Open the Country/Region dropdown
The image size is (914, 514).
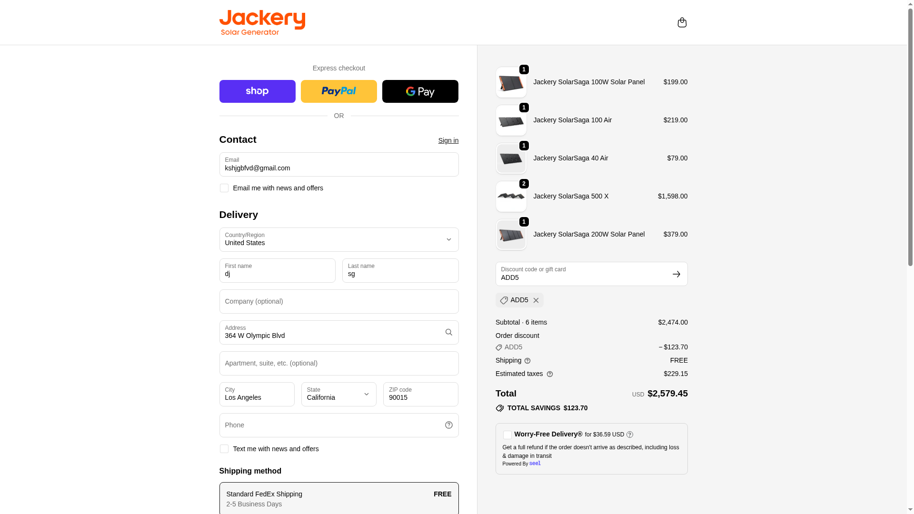tap(338, 239)
